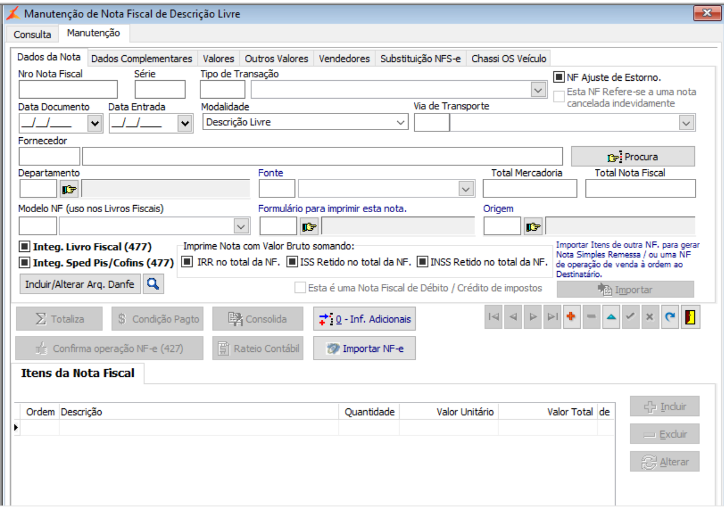Click Importar NF-e button
This screenshot has width=724, height=507.
tap(365, 348)
